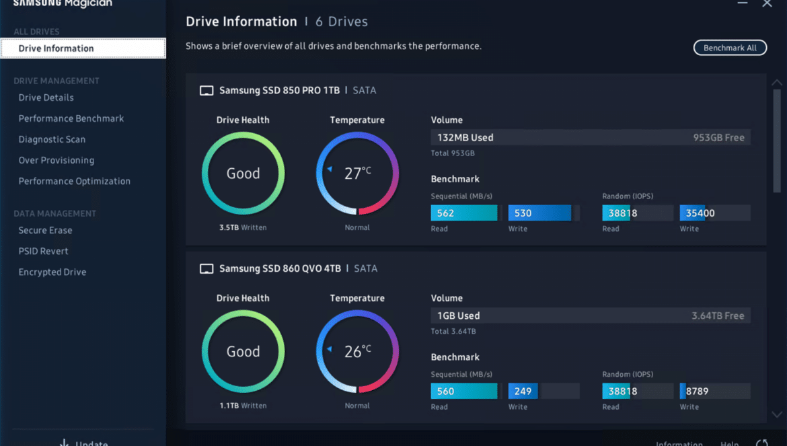Click the Benchmark All button
The image size is (787, 446).
coord(730,48)
